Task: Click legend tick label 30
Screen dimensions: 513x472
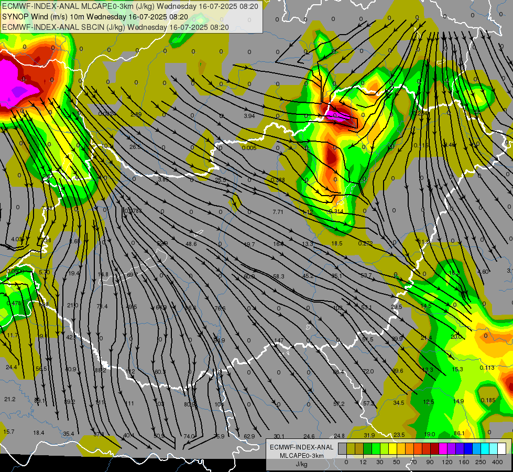Action: [x=380, y=462]
